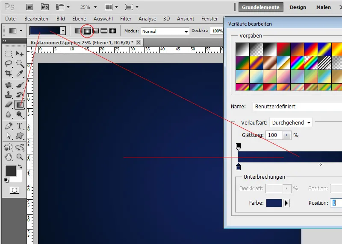Click the gradient Name input field
Image resolution: width=342 pixels, height=244 pixels.
298,107
